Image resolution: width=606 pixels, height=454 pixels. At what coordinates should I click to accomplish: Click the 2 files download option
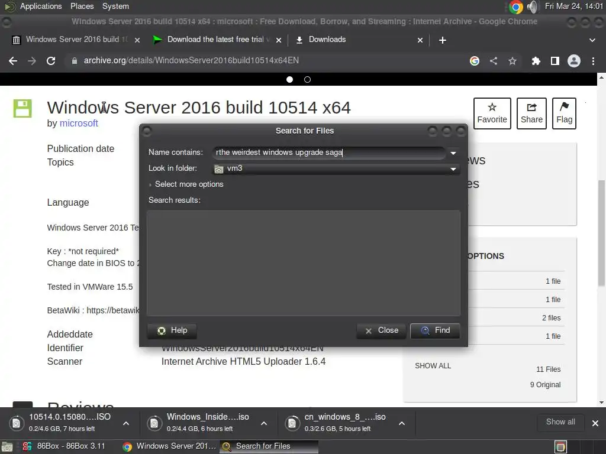pos(551,318)
